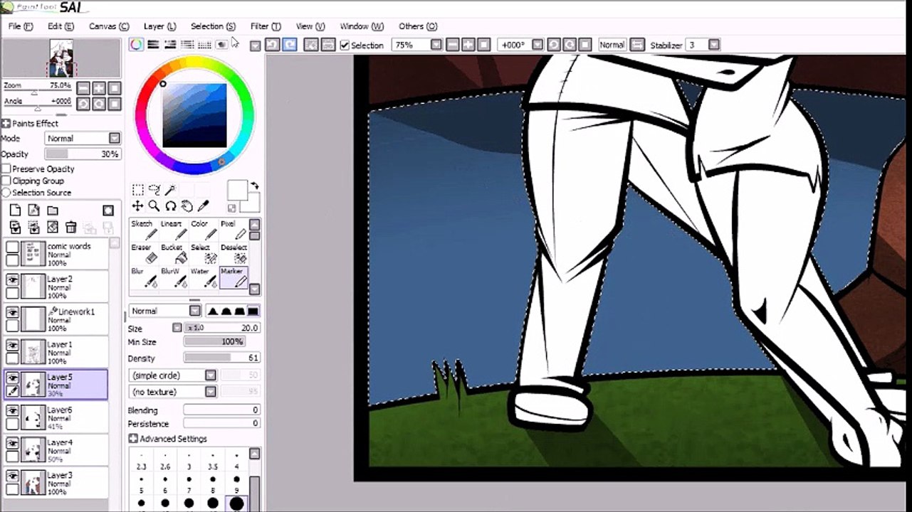The height and width of the screenshot is (512, 912).
Task: Open the rotation angle +000° dropdown
Action: pos(538,45)
